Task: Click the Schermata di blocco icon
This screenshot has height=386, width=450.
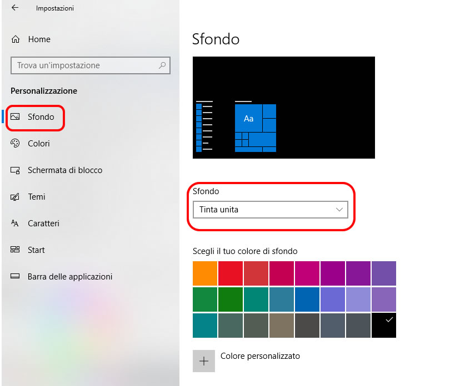Action: 15,170
